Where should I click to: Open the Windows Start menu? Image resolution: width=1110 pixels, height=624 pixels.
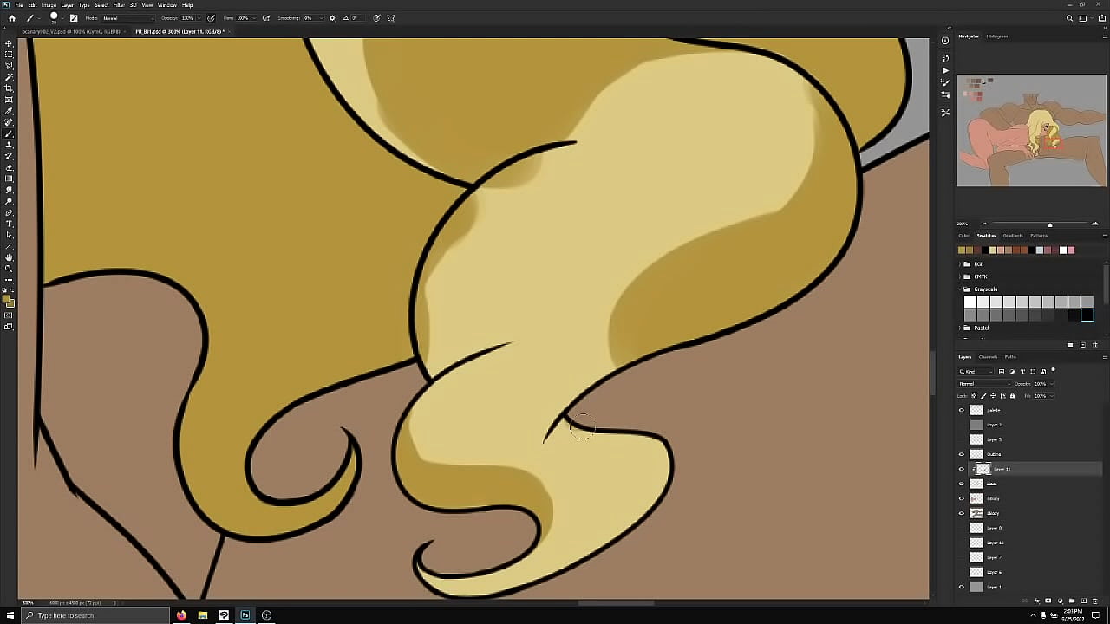tap(10, 615)
